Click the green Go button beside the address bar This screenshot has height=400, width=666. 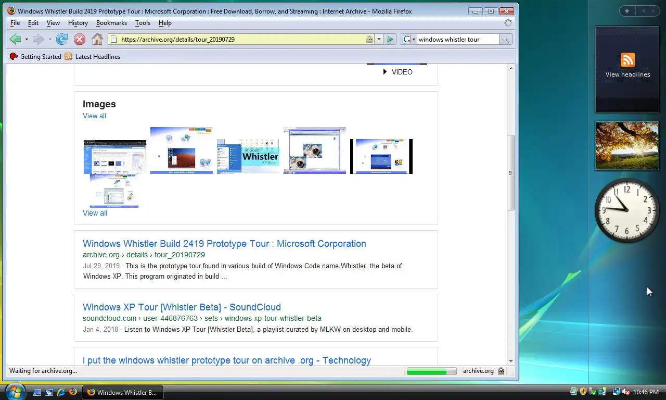(390, 39)
